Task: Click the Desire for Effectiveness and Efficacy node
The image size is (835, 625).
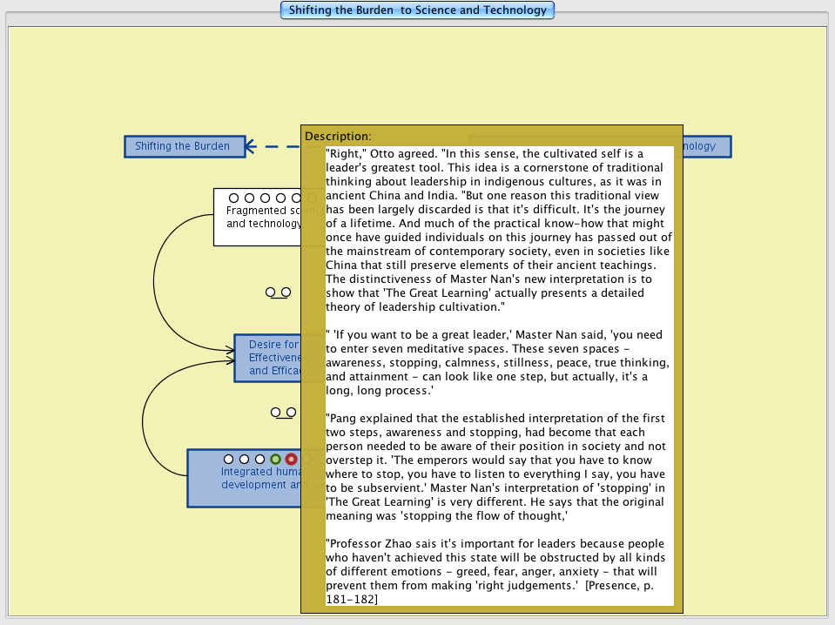Action: [x=267, y=358]
